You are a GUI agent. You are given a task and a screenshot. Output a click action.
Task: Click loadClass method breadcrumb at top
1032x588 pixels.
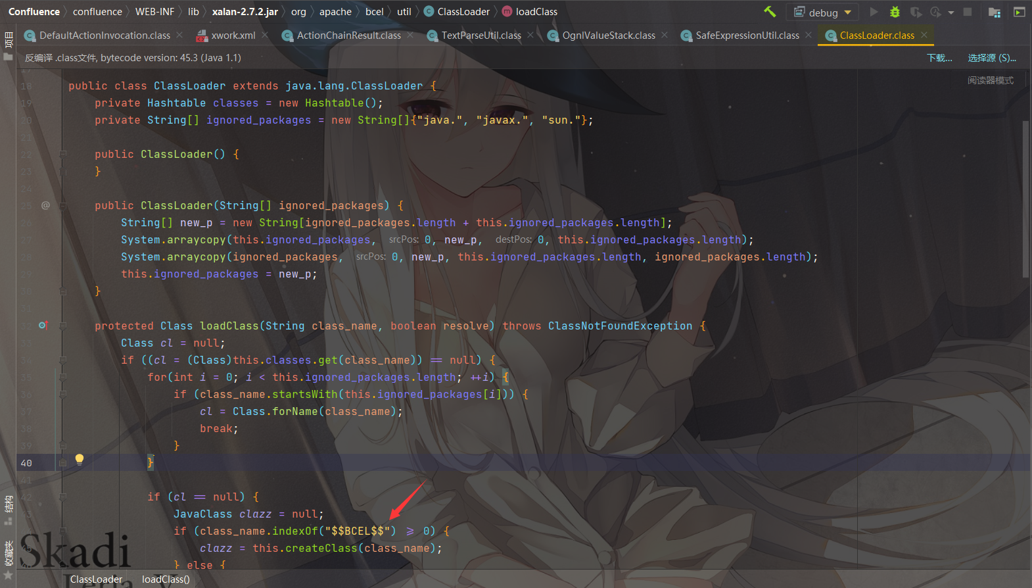(530, 12)
